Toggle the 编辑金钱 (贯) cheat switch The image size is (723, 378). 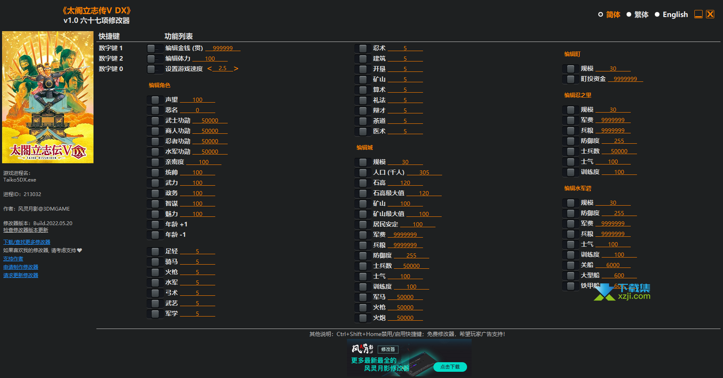(155, 48)
